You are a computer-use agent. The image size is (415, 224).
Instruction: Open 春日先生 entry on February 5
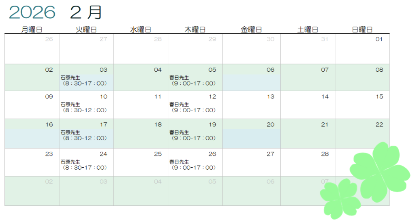tap(193, 81)
